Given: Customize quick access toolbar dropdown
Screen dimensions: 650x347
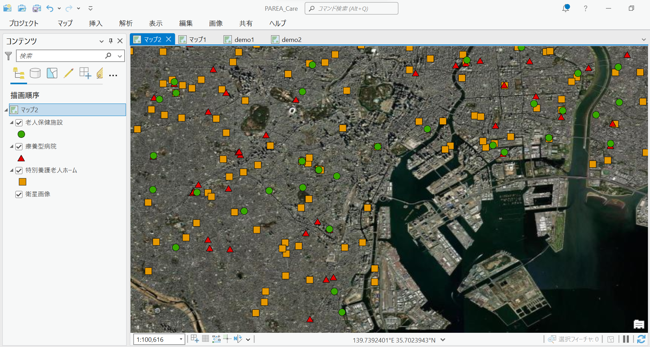Looking at the screenshot, I should (91, 8).
